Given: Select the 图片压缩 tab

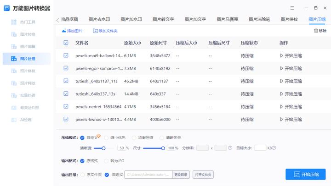Looking at the screenshot, I should [317, 19].
